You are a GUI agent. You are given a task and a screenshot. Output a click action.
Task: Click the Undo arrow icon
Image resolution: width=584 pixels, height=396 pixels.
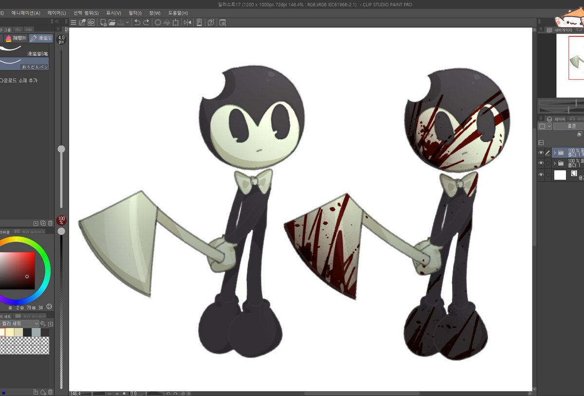coord(137,22)
